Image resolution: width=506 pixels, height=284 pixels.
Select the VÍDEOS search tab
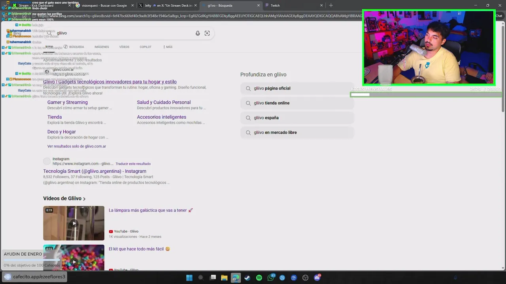pos(124,47)
